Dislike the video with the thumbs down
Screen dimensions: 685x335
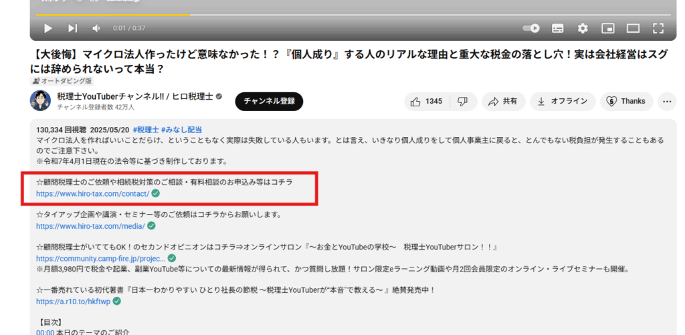pos(462,101)
